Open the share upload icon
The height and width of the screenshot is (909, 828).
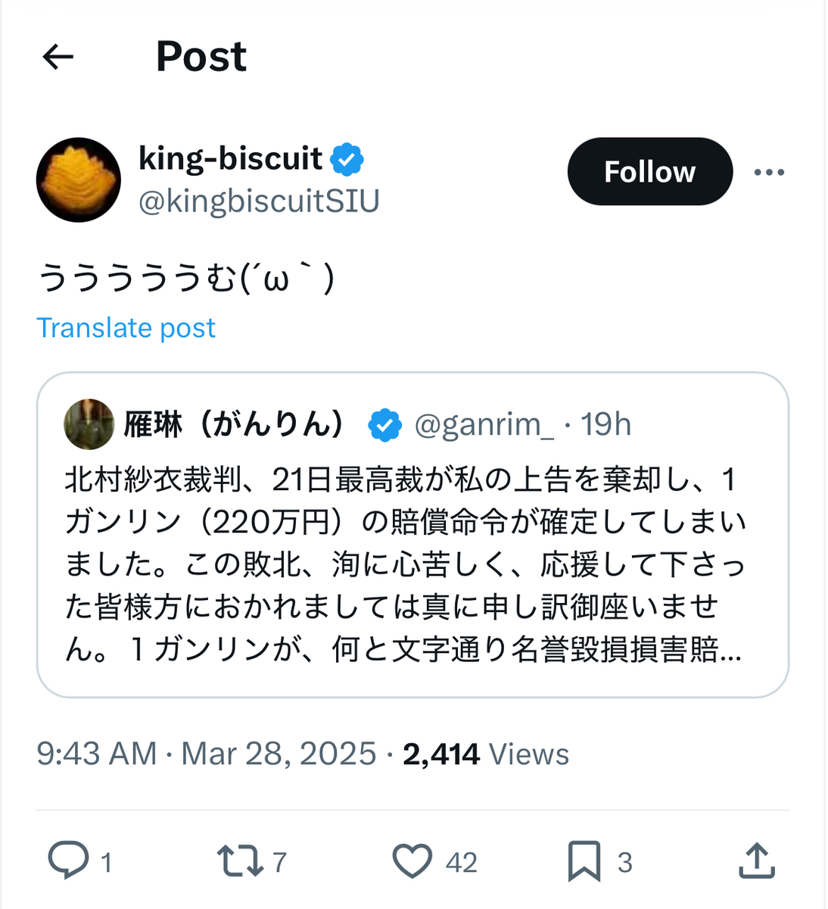(x=755, y=861)
